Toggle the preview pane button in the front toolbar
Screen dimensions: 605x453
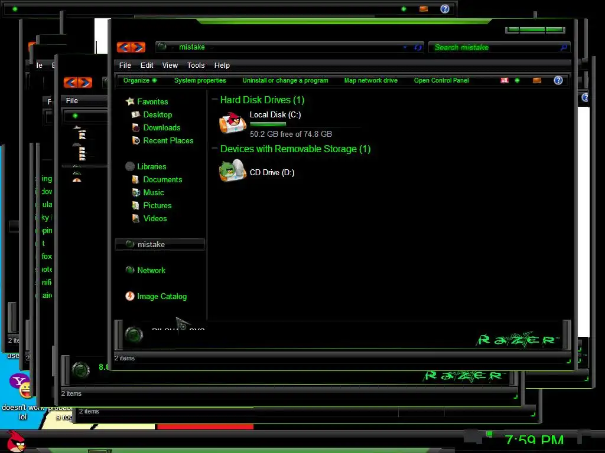536,80
